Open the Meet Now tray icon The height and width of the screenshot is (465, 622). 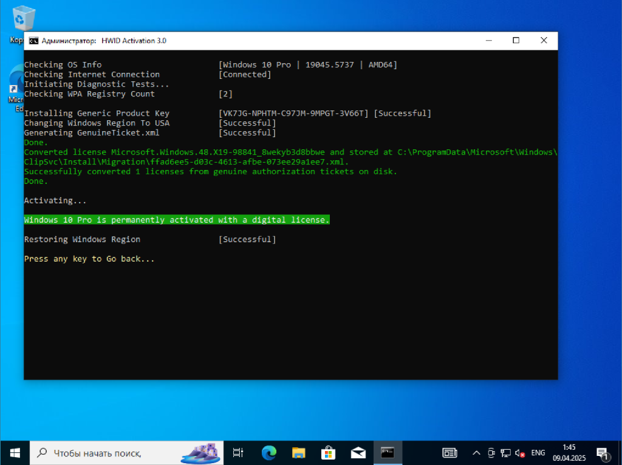(x=491, y=453)
